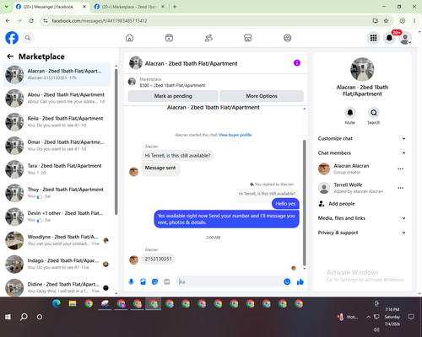Click the message input field
The image size is (422, 337).
(230, 281)
